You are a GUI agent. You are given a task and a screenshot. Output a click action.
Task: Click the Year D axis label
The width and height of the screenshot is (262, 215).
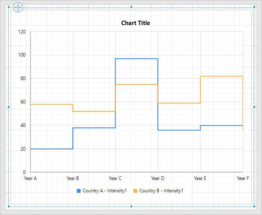[x=158, y=178]
